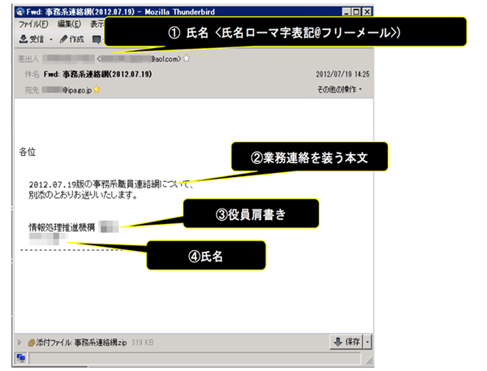Minimize the Thunderbird window

pyautogui.click(x=347, y=12)
